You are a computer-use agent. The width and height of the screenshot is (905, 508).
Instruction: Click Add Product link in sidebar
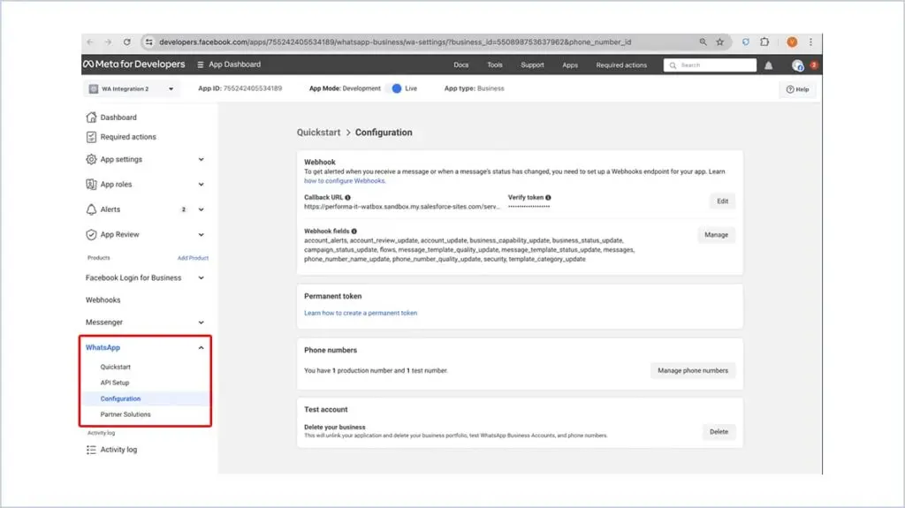tap(193, 258)
